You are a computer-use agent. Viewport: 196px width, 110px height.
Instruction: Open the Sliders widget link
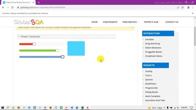coord(148,75)
